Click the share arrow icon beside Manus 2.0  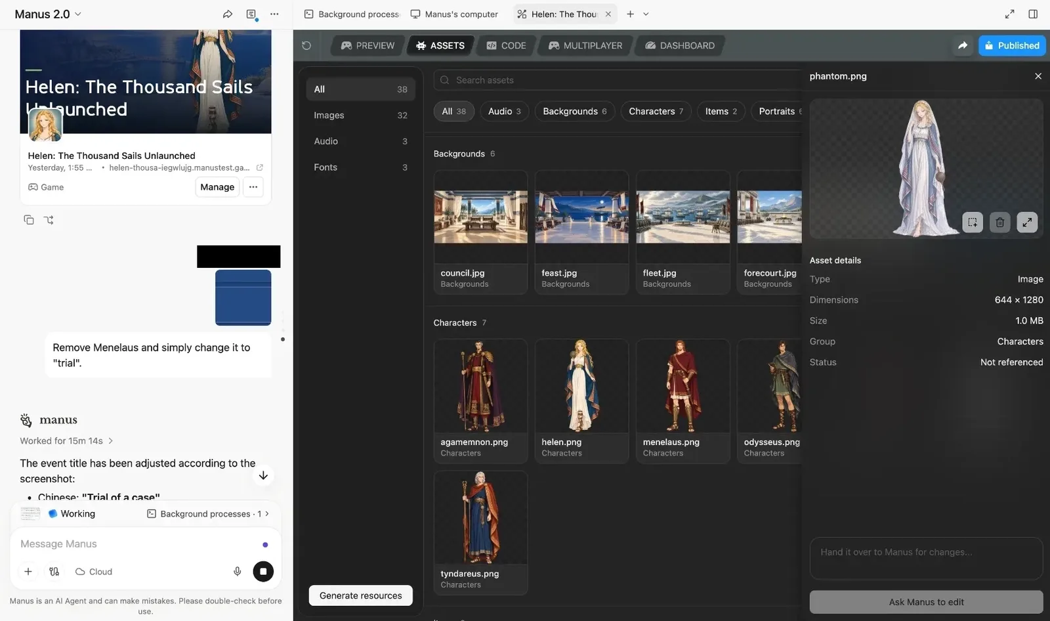point(228,14)
